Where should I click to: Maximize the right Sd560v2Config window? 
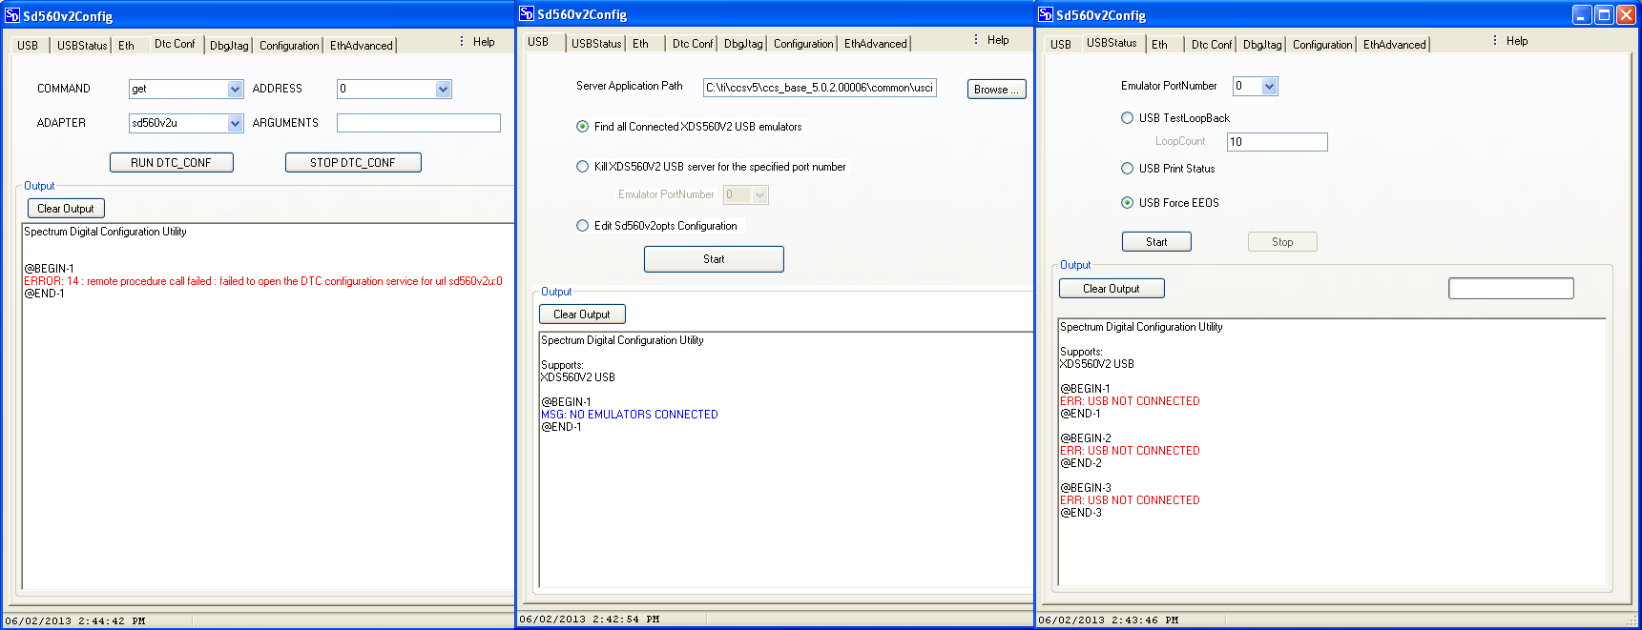(x=1604, y=14)
